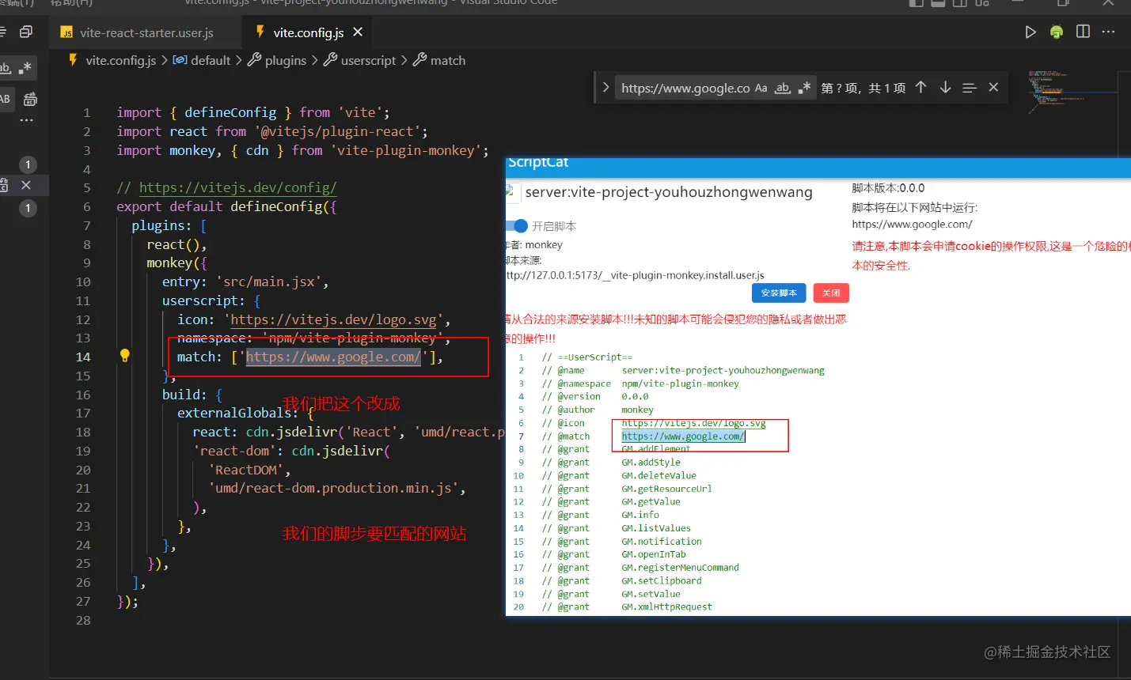1131x680 pixels.
Task: Click the defineConfig call on line 6
Action: [x=276, y=206]
